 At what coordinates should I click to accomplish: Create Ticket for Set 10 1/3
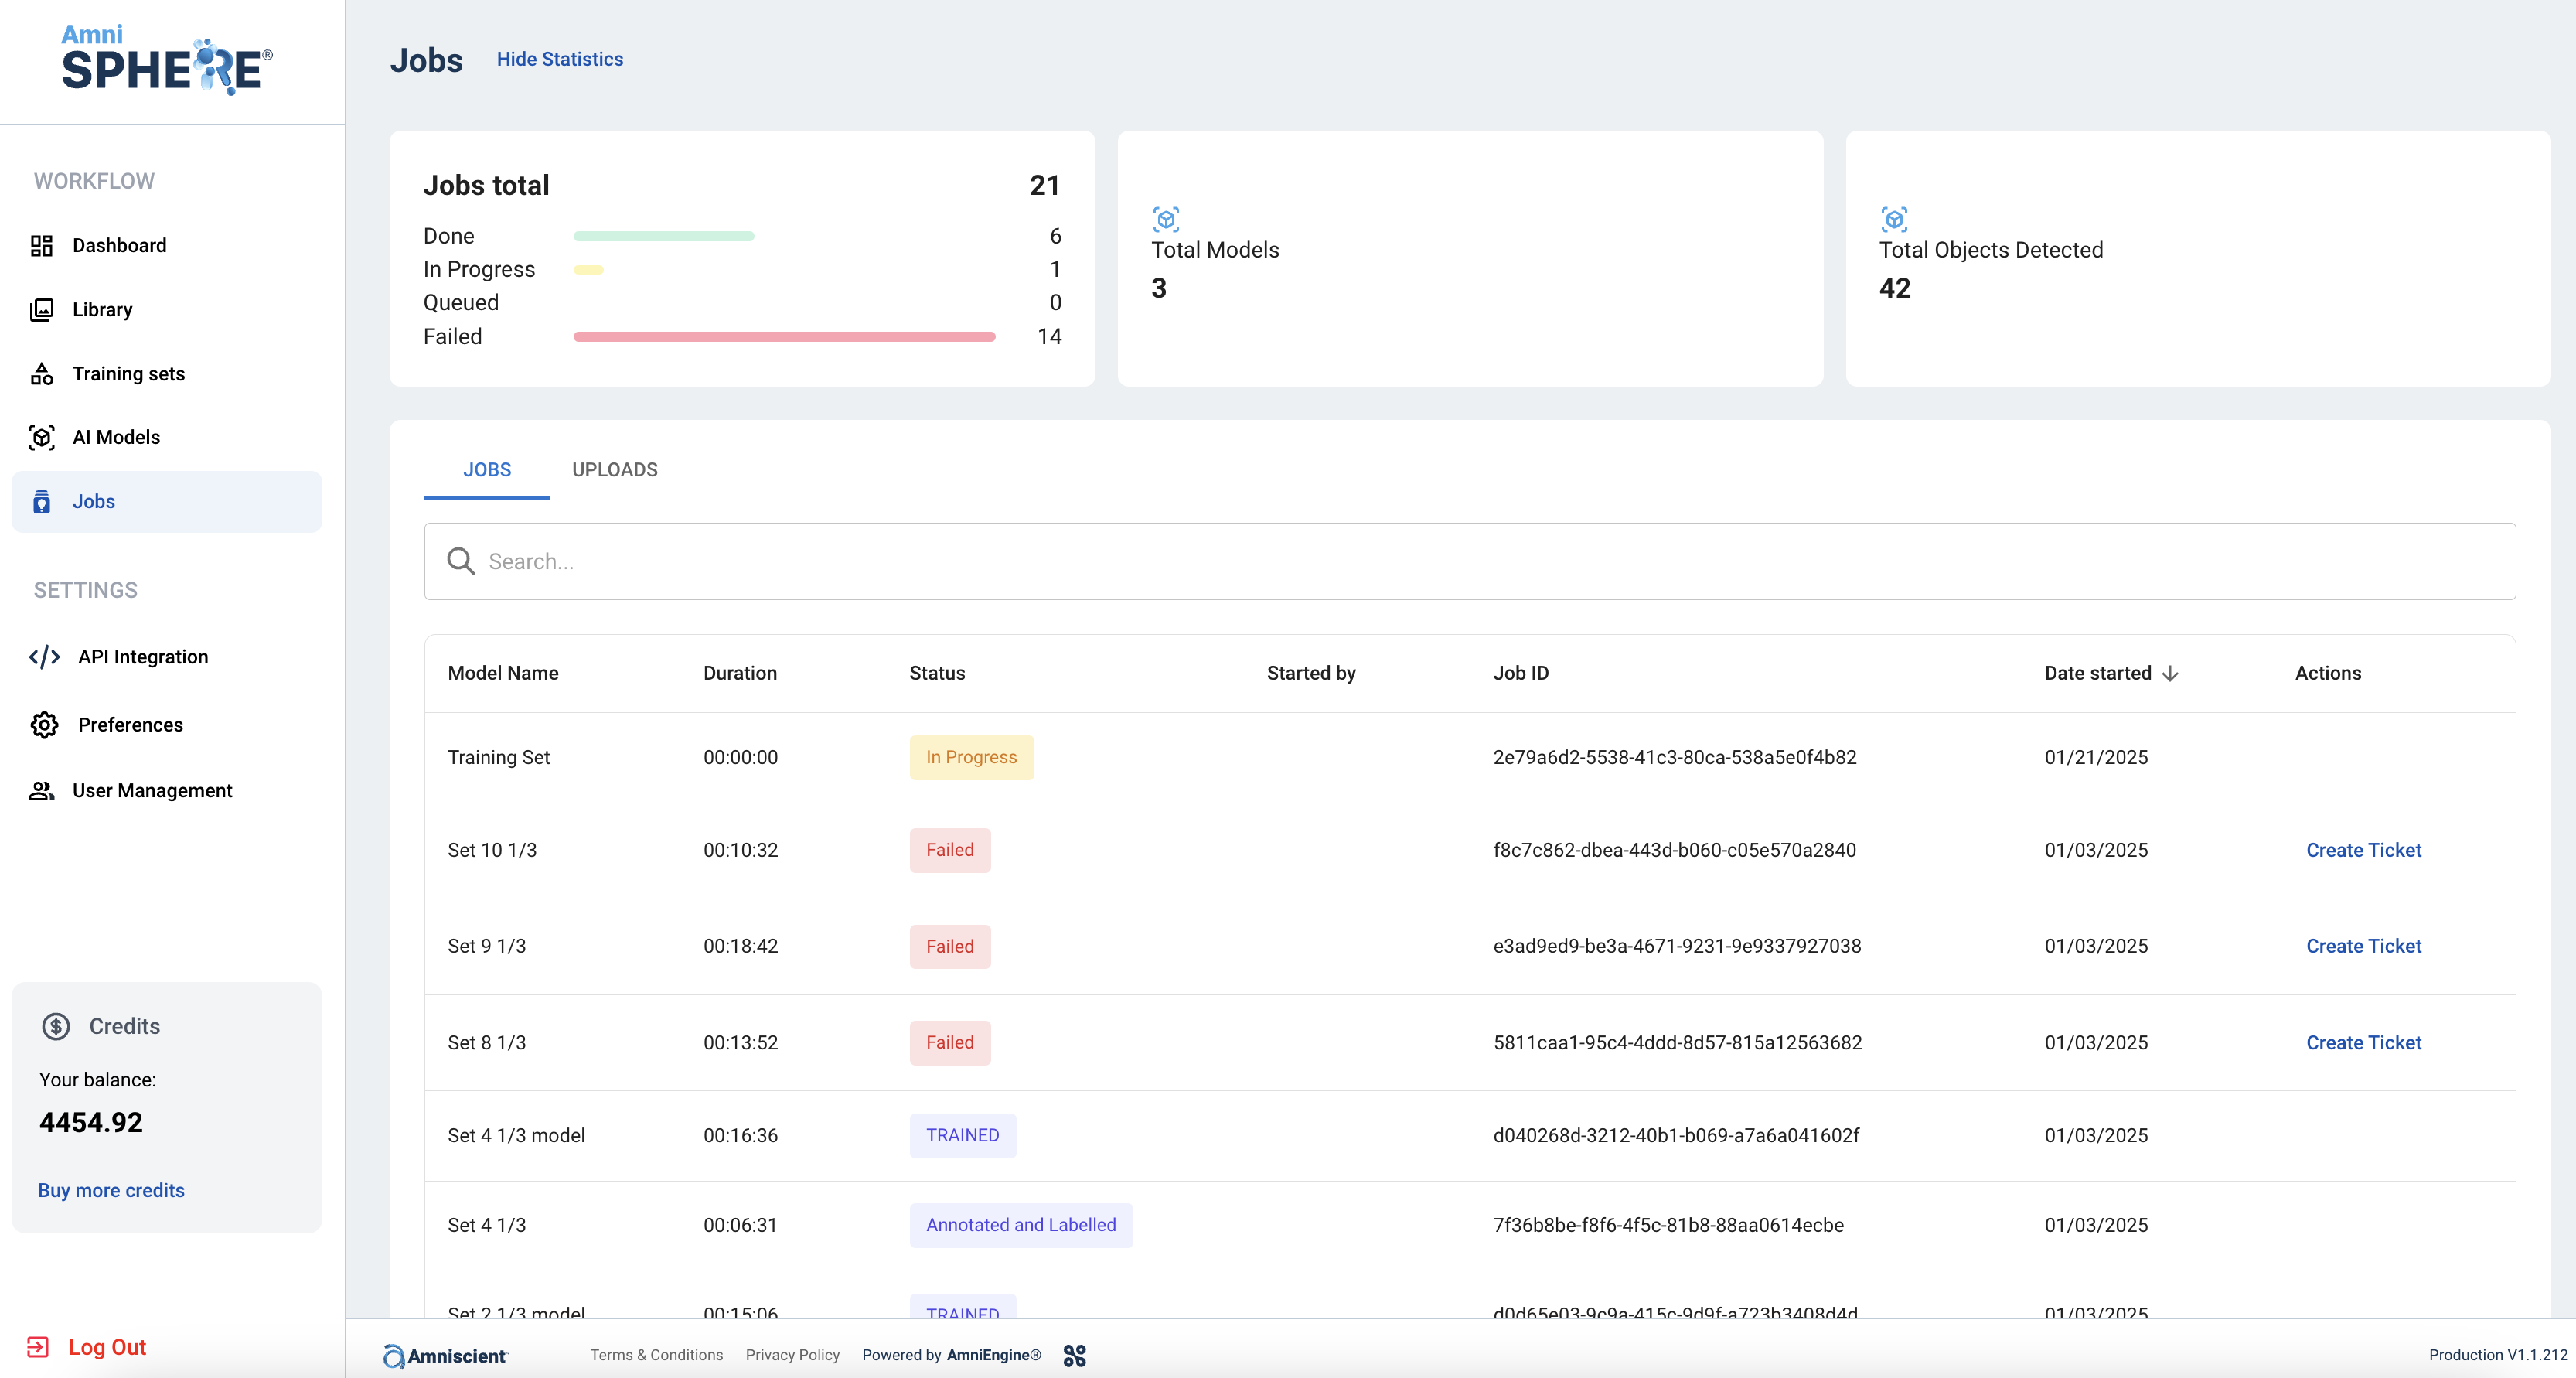pos(2363,850)
